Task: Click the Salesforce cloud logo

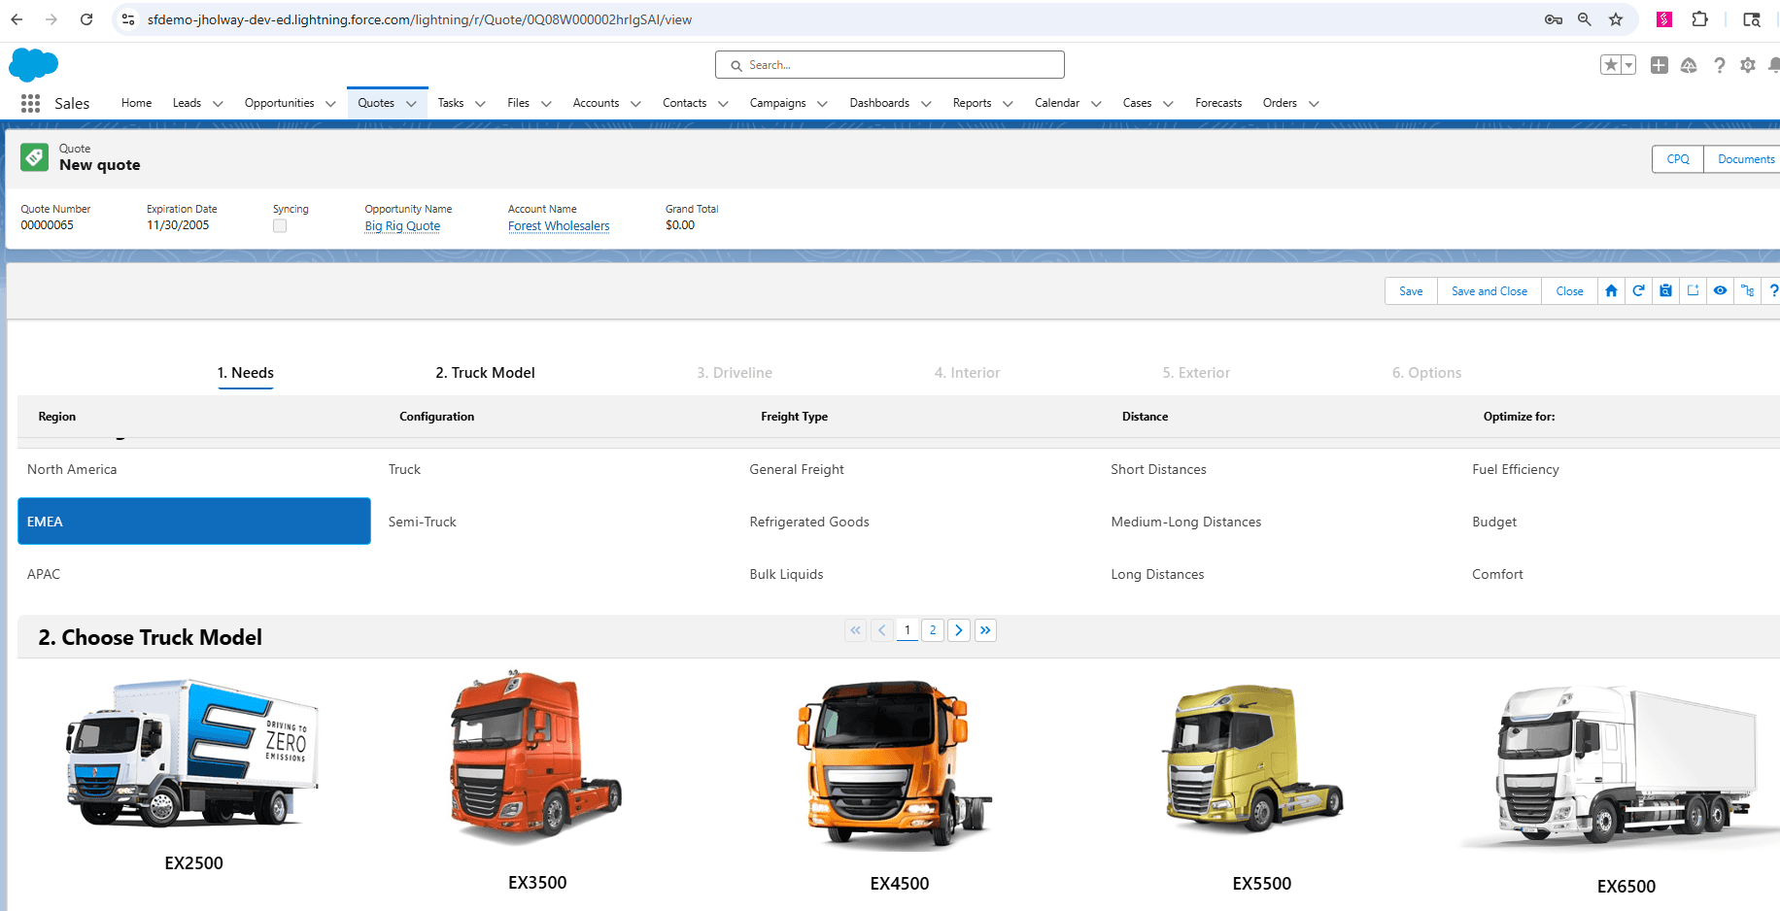Action: pyautogui.click(x=33, y=65)
